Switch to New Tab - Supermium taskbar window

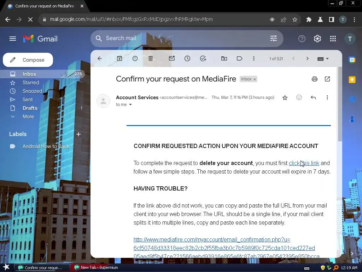pyautogui.click(x=96, y=268)
